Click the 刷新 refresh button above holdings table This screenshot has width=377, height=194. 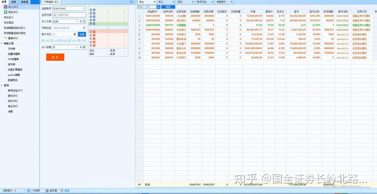168,7
